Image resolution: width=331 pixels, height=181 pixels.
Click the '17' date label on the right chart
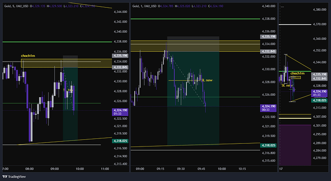(x=281, y=169)
